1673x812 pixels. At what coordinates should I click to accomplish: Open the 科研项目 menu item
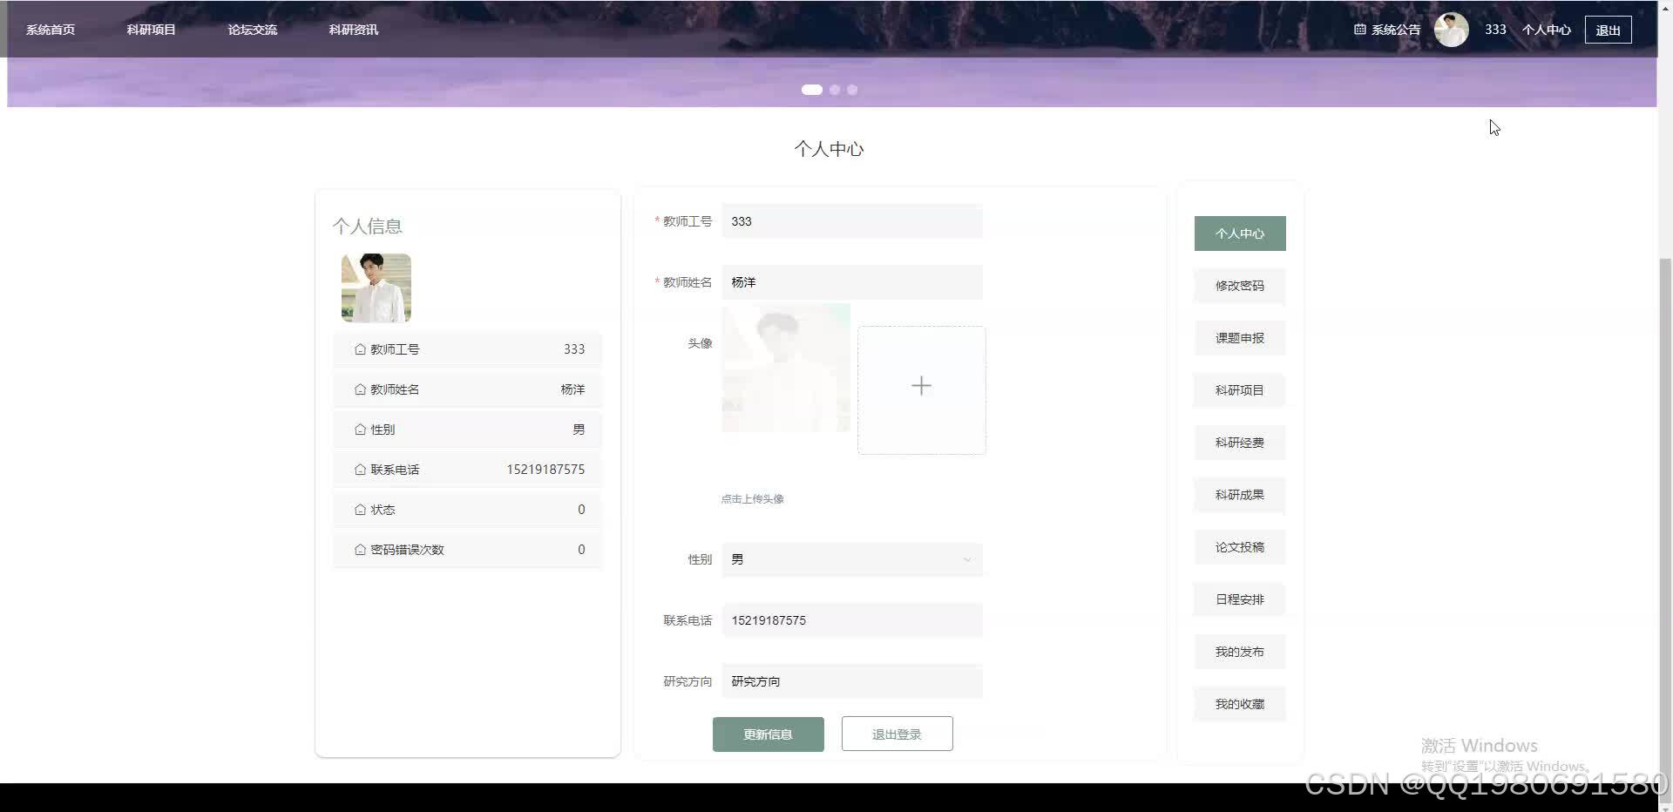click(151, 29)
